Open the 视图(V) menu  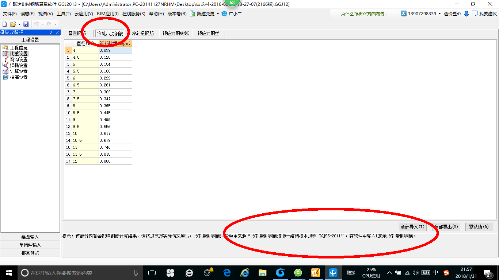(45, 14)
